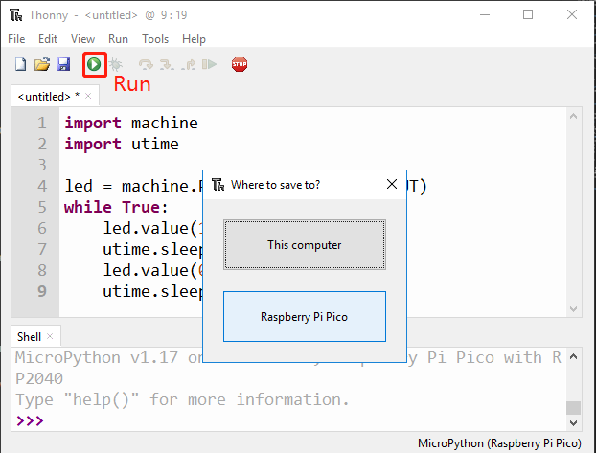This screenshot has width=596, height=453.
Task: Open the Run menu
Action: tap(118, 39)
